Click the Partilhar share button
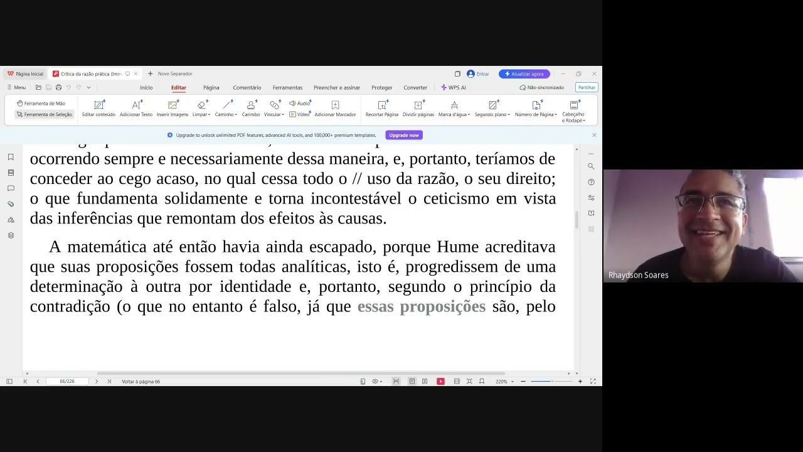Image resolution: width=803 pixels, height=452 pixels. pyautogui.click(x=587, y=87)
